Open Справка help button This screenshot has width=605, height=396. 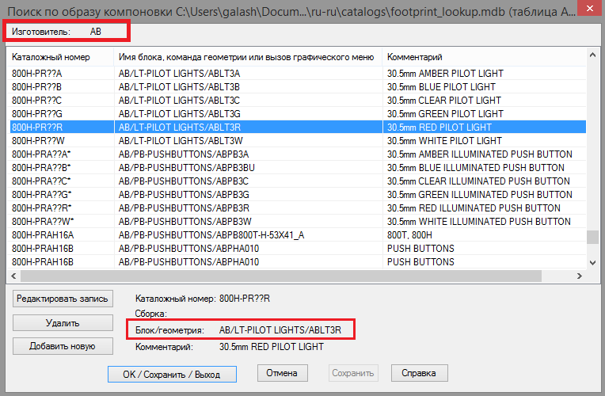(419, 373)
